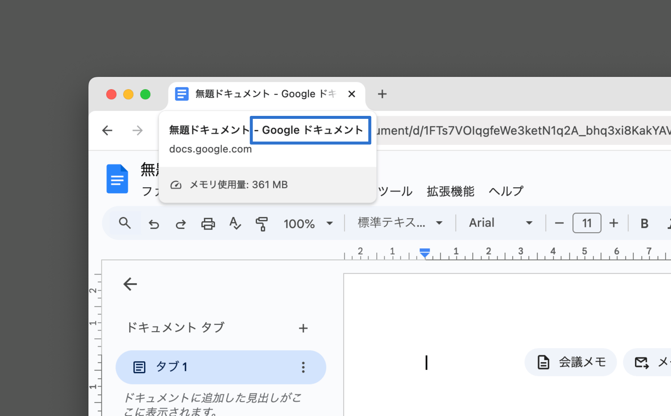Click the font size field showing 11
The height and width of the screenshot is (416, 671).
pyautogui.click(x=586, y=223)
